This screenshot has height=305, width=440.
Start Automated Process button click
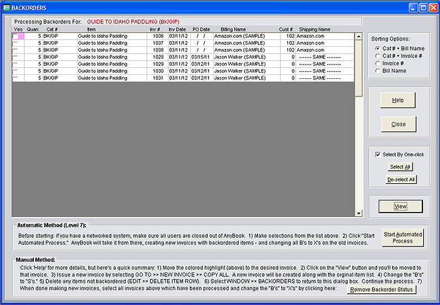(402, 237)
